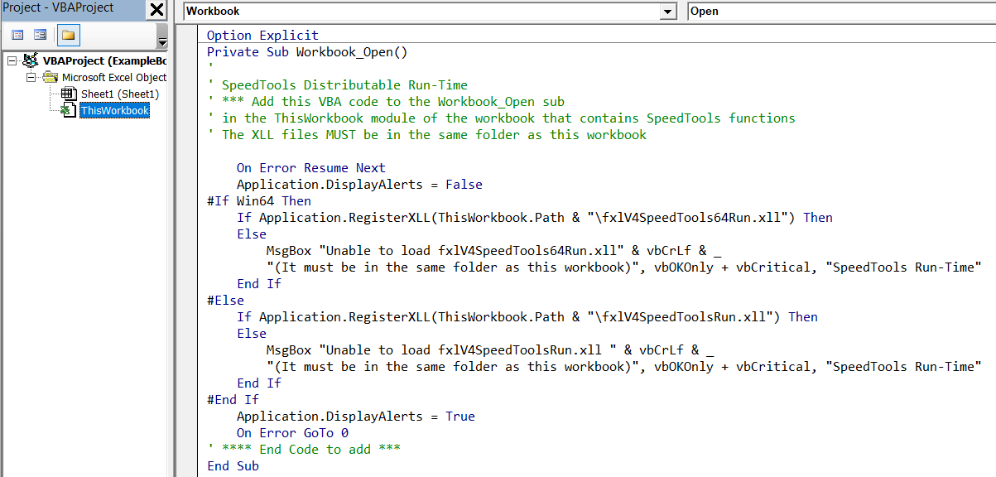This screenshot has height=477, width=996.
Task: Click the View Object icon in Project toolbar
Action: pyautogui.click(x=40, y=35)
